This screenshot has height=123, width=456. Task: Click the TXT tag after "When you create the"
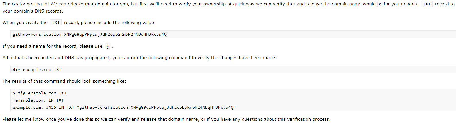[56, 23]
